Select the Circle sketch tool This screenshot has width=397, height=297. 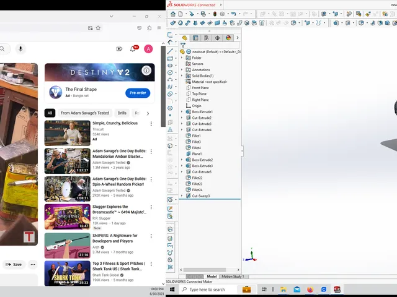pos(170,72)
